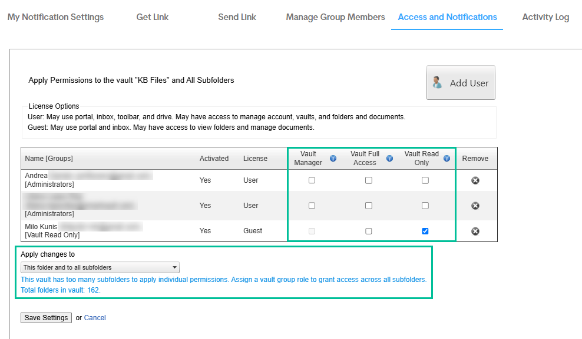Click the Vault Full Access column header text
This screenshot has width=582, height=339.
pyautogui.click(x=365, y=159)
